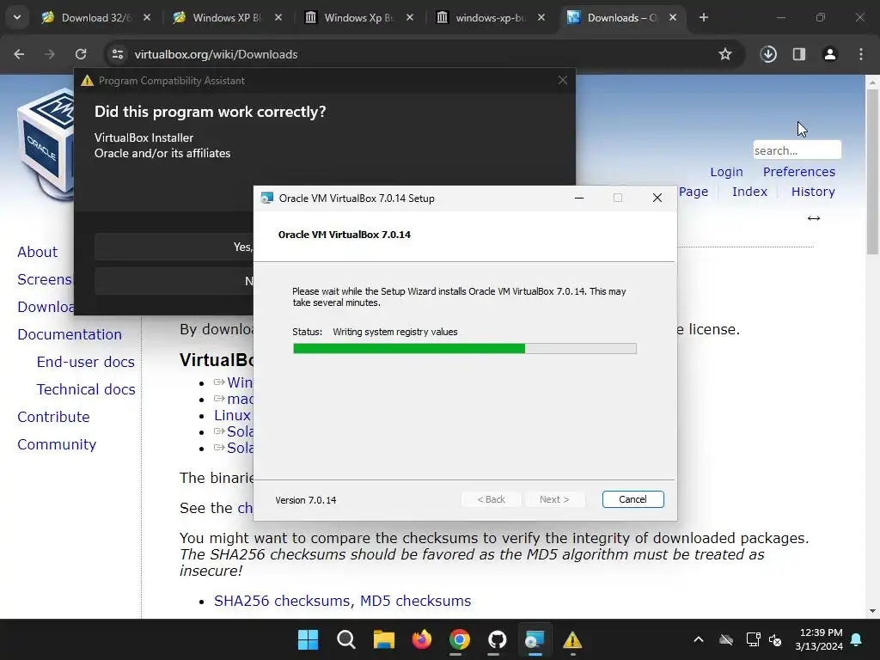Image resolution: width=880 pixels, height=660 pixels.
Task: Choose the 'Yes' option in Compatibility Assistant
Action: point(174,247)
